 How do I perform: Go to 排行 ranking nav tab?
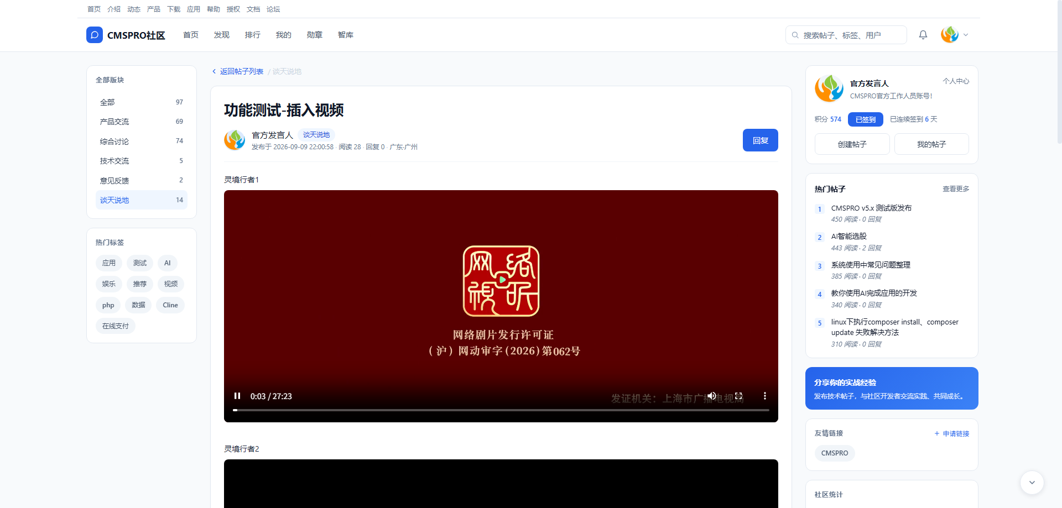pos(253,35)
